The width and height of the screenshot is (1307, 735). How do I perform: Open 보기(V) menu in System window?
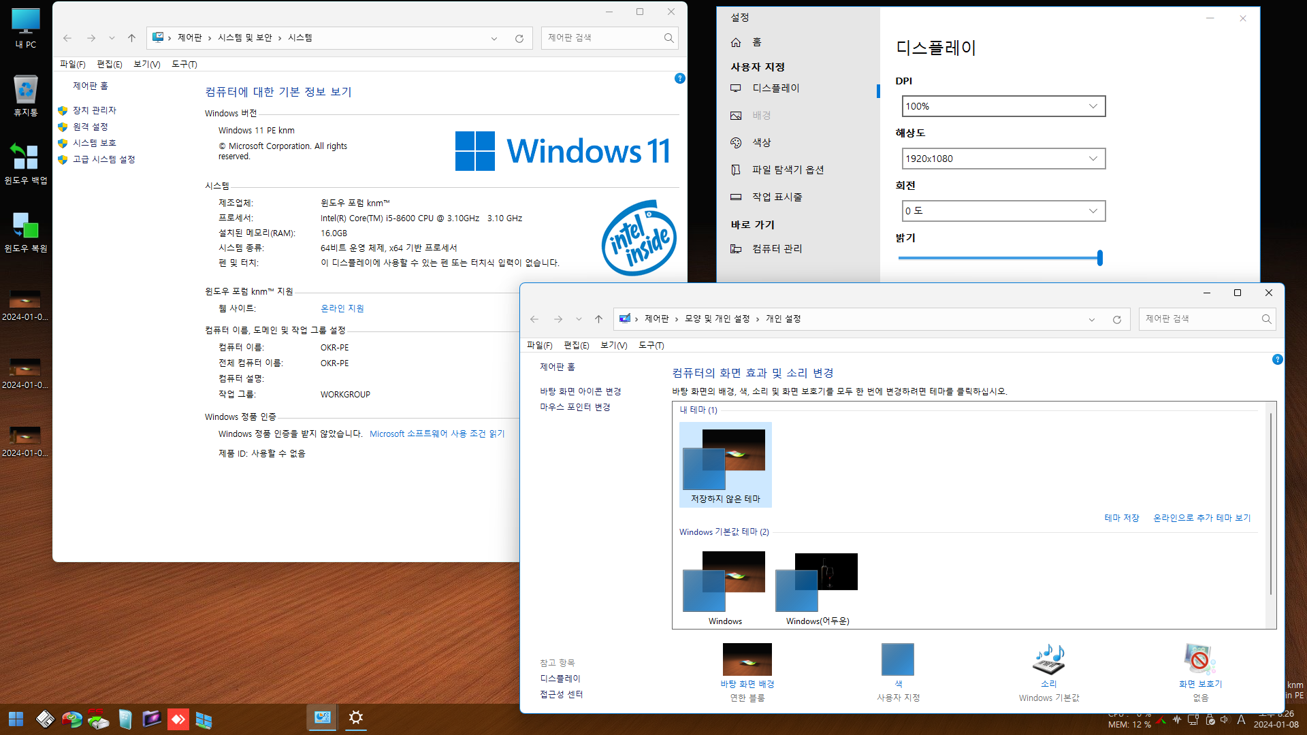[x=147, y=64]
